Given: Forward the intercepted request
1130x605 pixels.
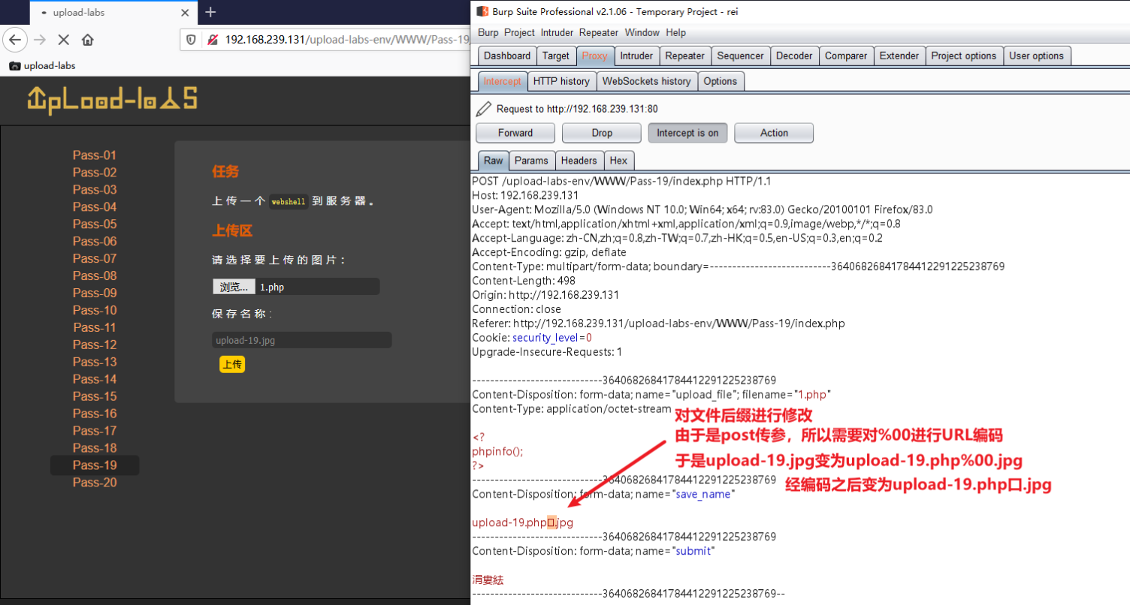Looking at the screenshot, I should pos(515,133).
